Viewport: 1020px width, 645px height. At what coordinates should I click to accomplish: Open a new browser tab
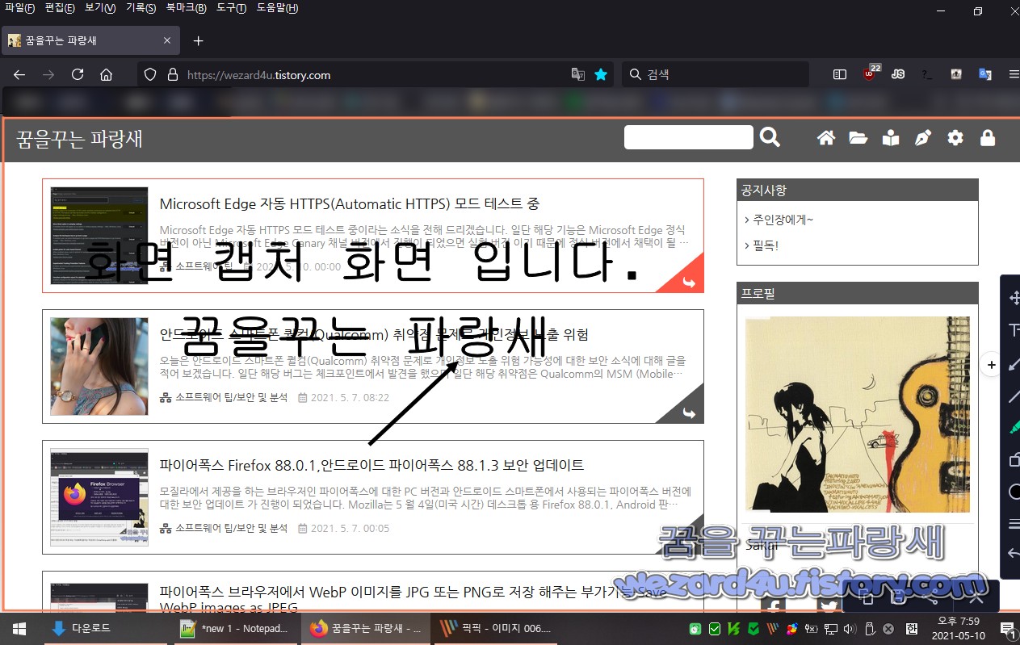[198, 40]
